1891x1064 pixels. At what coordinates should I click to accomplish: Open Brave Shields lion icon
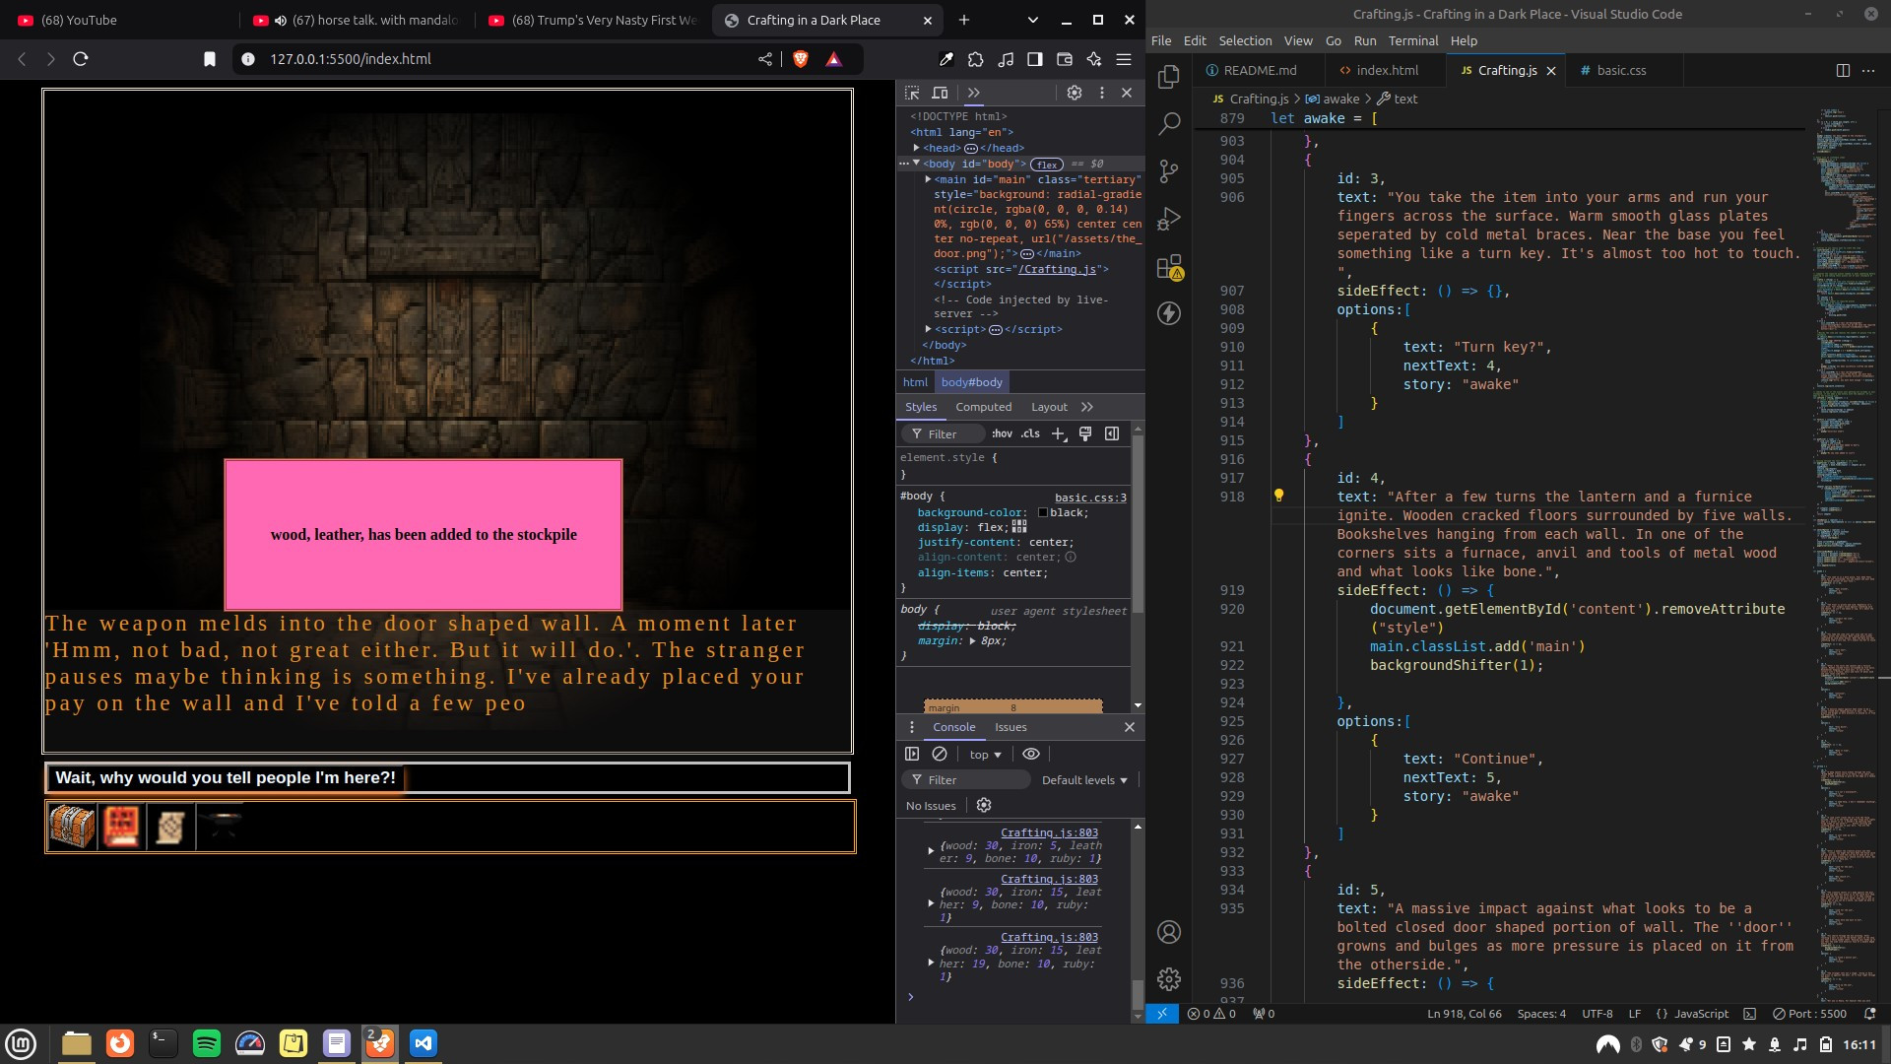click(x=801, y=59)
